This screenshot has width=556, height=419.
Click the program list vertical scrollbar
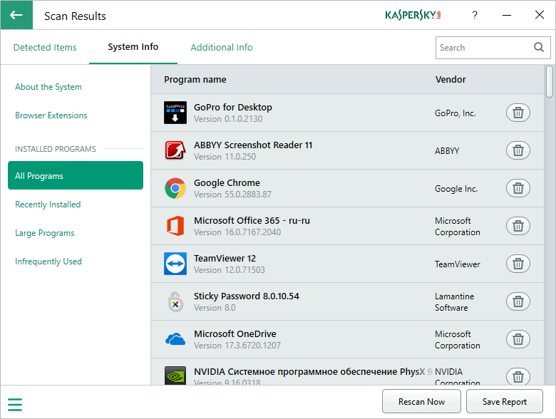pyautogui.click(x=550, y=82)
